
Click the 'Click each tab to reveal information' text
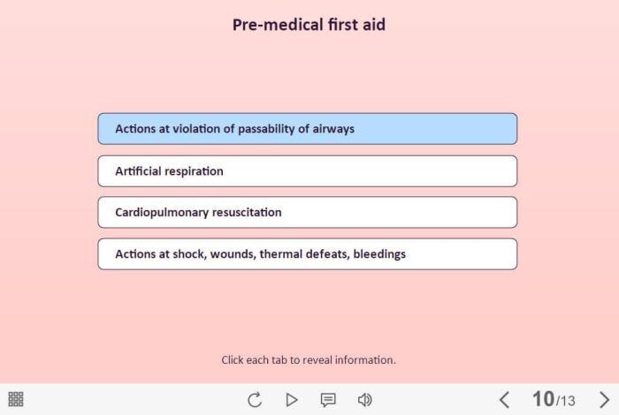(x=309, y=360)
